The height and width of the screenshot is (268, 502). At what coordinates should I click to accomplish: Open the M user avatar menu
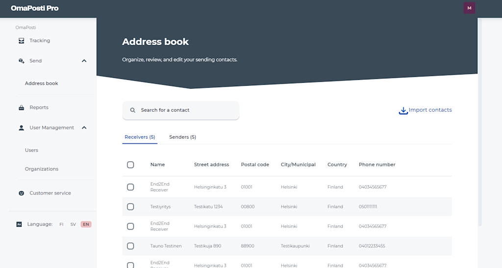469,8
